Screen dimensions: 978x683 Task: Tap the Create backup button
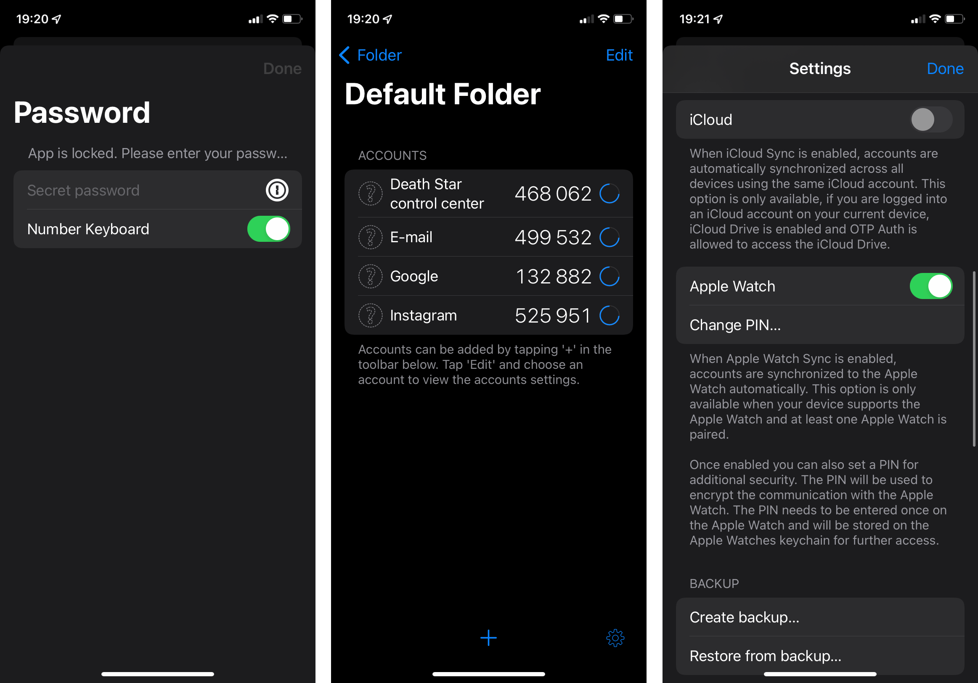tap(815, 617)
